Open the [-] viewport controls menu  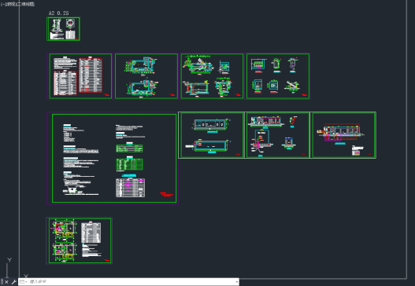(x=2, y=4)
